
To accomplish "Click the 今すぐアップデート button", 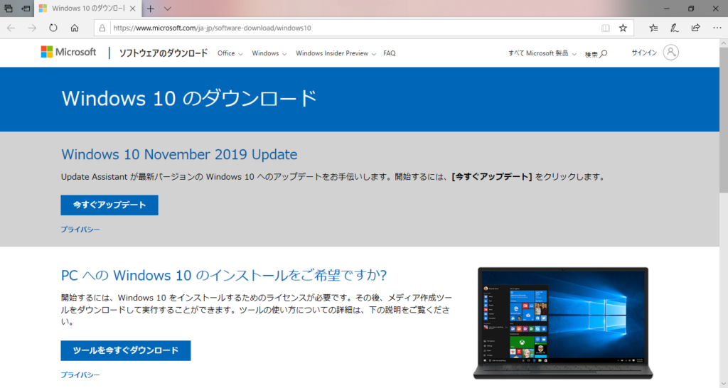I will coord(109,205).
